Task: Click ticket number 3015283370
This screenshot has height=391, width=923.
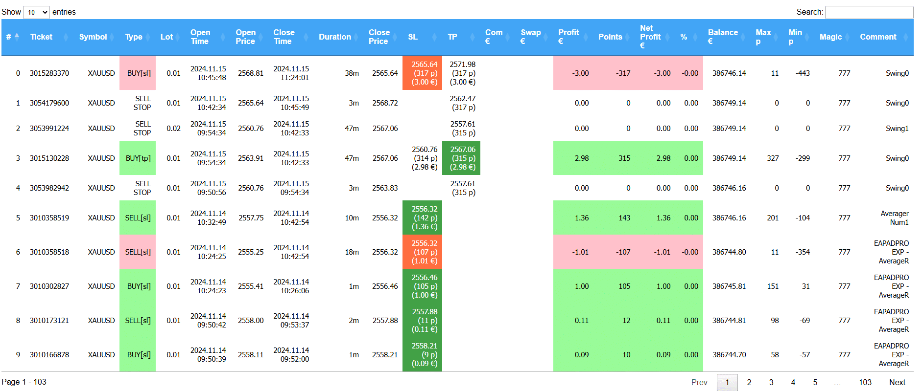Action: (x=49, y=73)
